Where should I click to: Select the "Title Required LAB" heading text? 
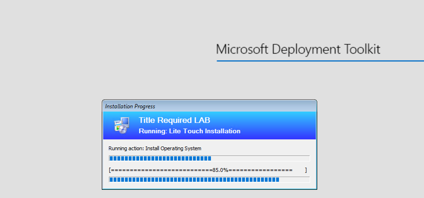tap(174, 120)
